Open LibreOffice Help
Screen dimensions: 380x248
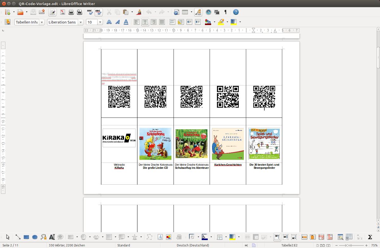coord(236,12)
